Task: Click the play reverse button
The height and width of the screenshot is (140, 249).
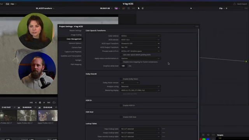Action: 36,103
